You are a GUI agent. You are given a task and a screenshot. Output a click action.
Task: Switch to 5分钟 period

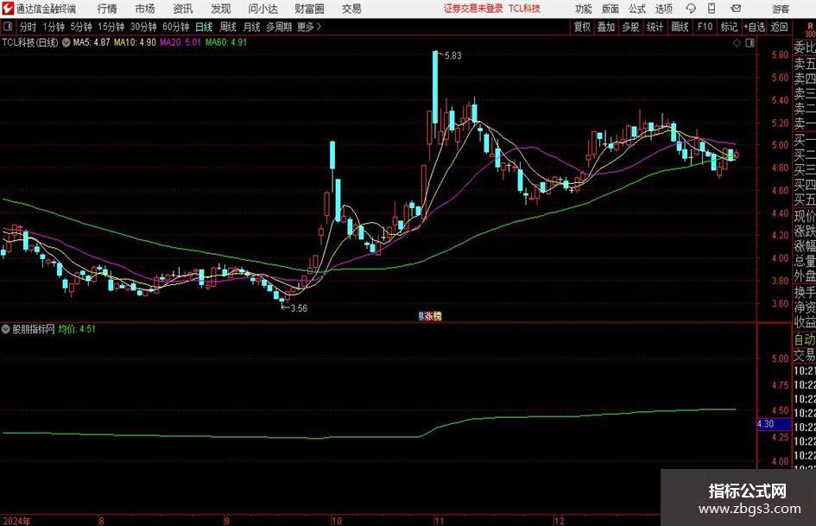(x=80, y=27)
